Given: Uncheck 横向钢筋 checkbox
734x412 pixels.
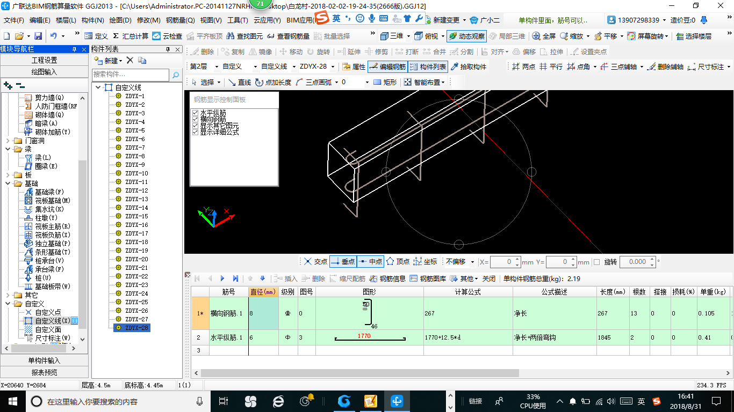Looking at the screenshot, I should [195, 119].
